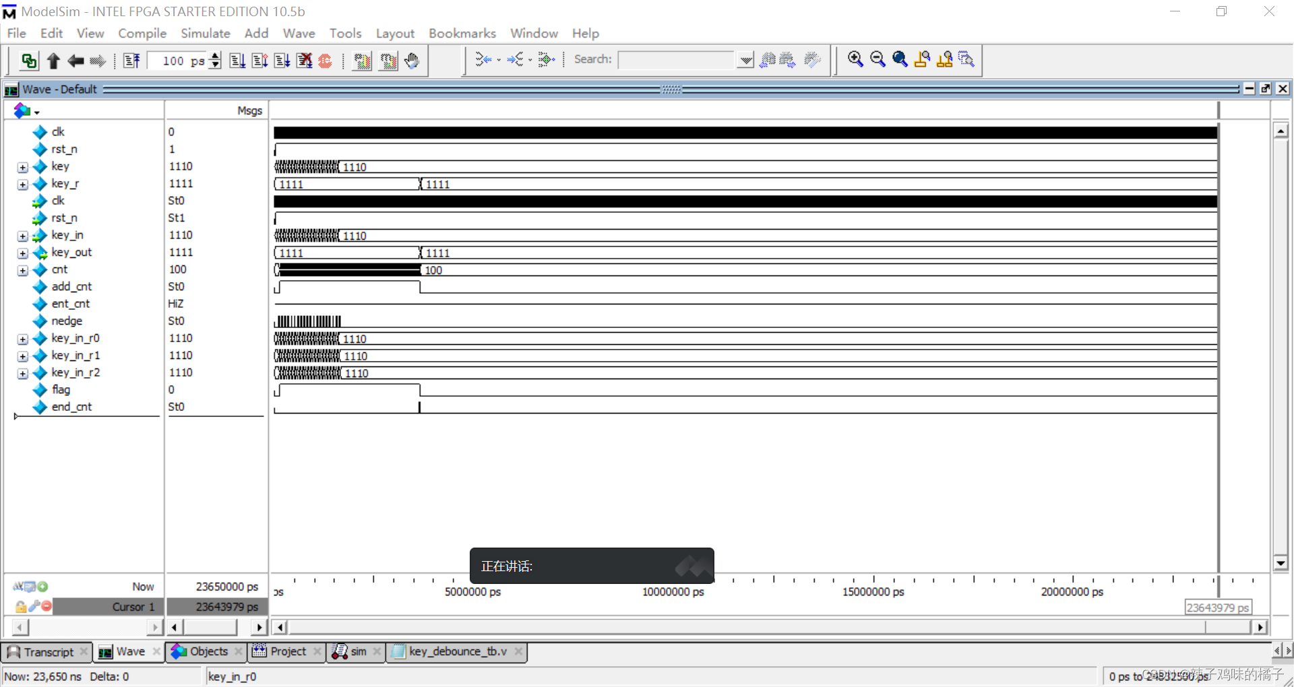Click the wave format icon above signal list
Viewport: 1294px width, 687px height.
tap(22, 110)
